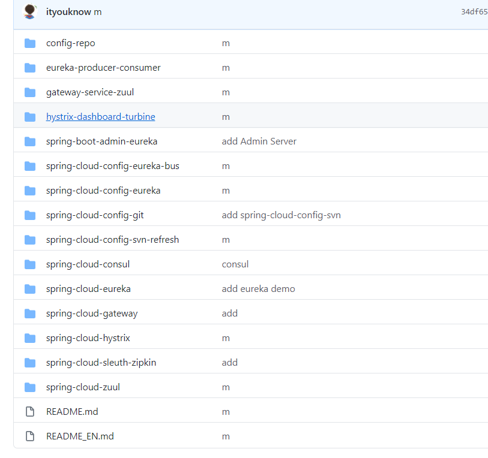488x458 pixels.
Task: Click the eureka-producer-consumer folder icon
Action: (30, 68)
